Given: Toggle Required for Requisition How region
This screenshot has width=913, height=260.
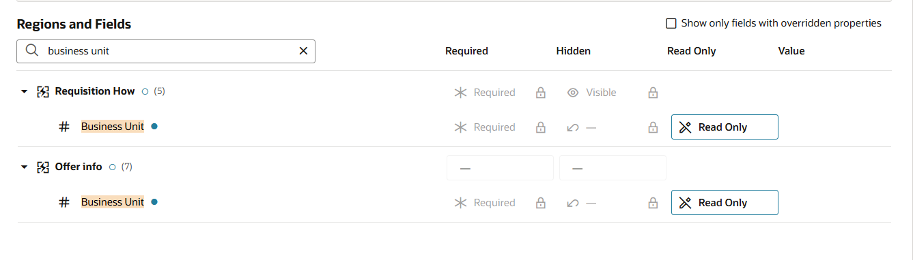Looking at the screenshot, I should pyautogui.click(x=485, y=93).
